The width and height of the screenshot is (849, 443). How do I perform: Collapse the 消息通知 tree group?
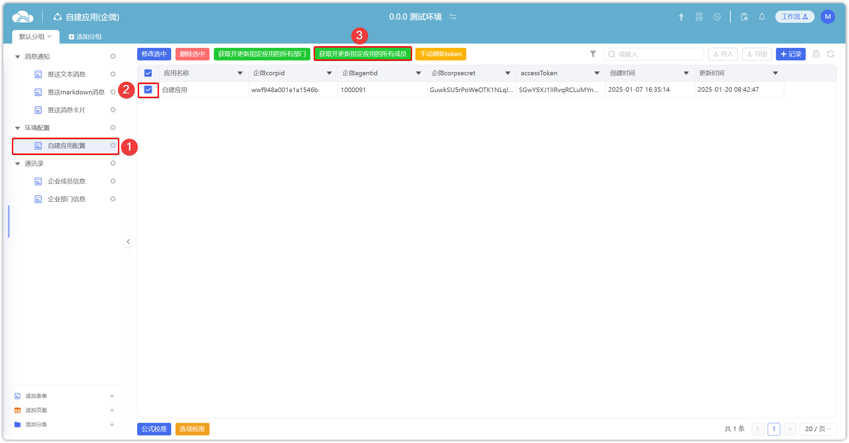click(x=18, y=57)
